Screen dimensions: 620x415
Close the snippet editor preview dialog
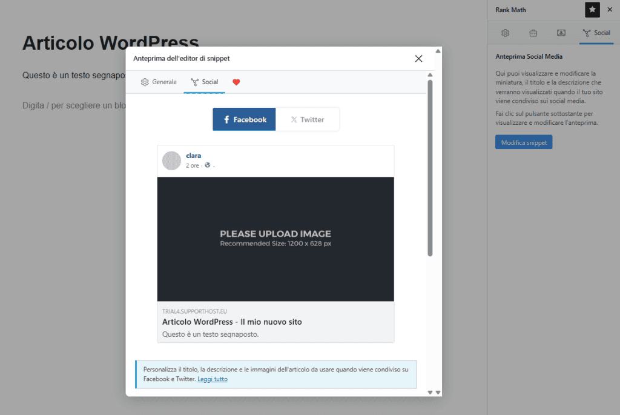point(418,59)
